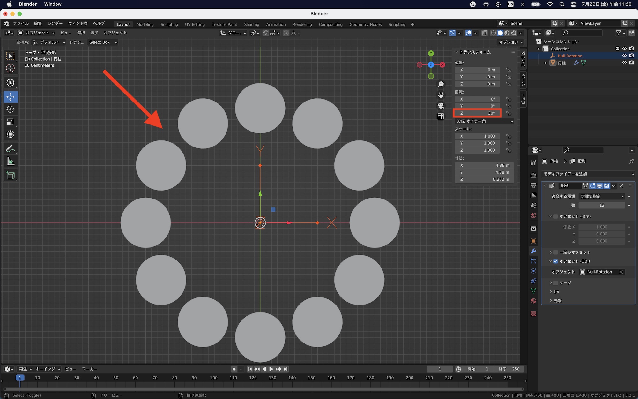
Task: Toggle camera view icon in viewport
Action: click(441, 106)
